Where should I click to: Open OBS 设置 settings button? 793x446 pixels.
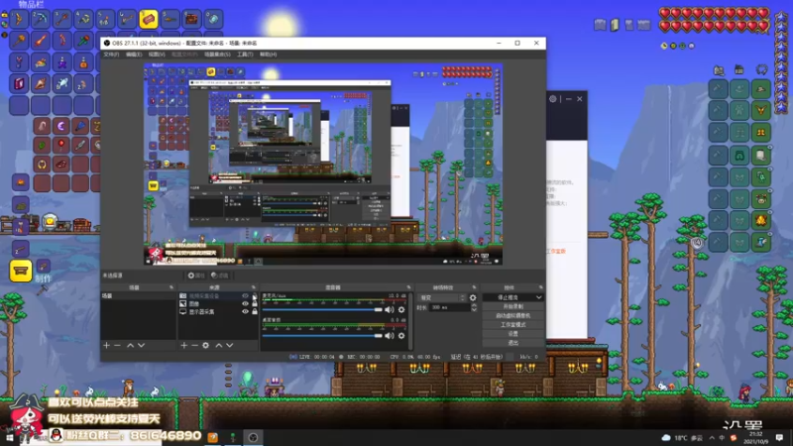pyautogui.click(x=513, y=334)
